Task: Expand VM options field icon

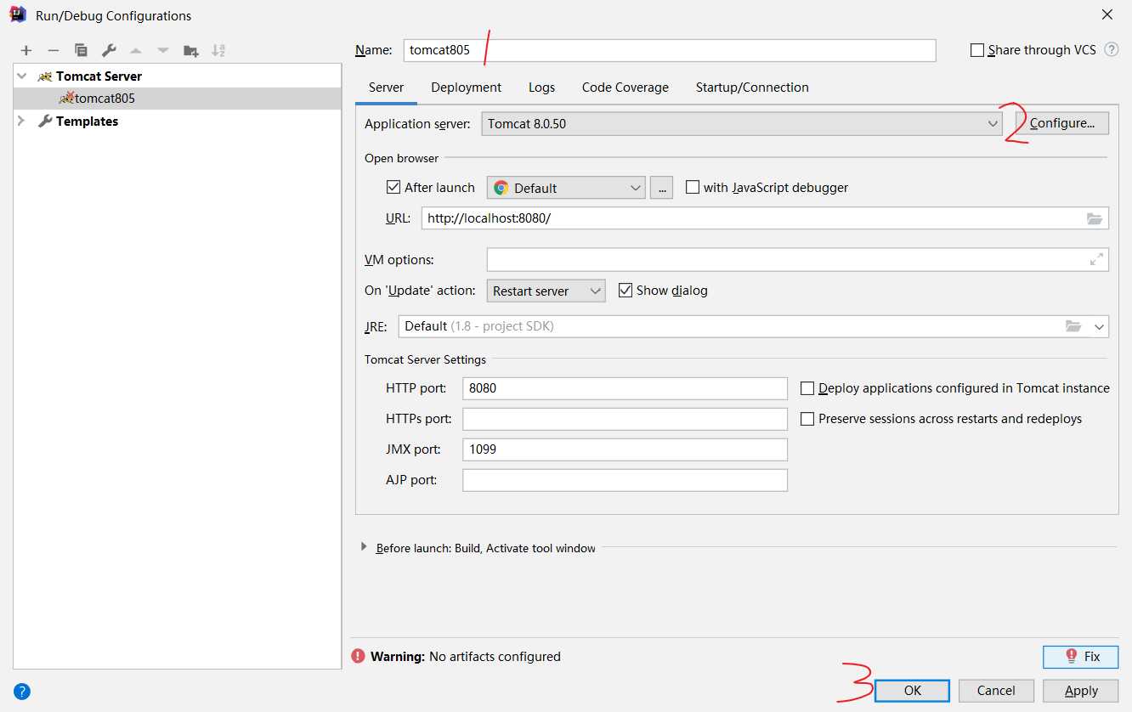Action: [1096, 260]
